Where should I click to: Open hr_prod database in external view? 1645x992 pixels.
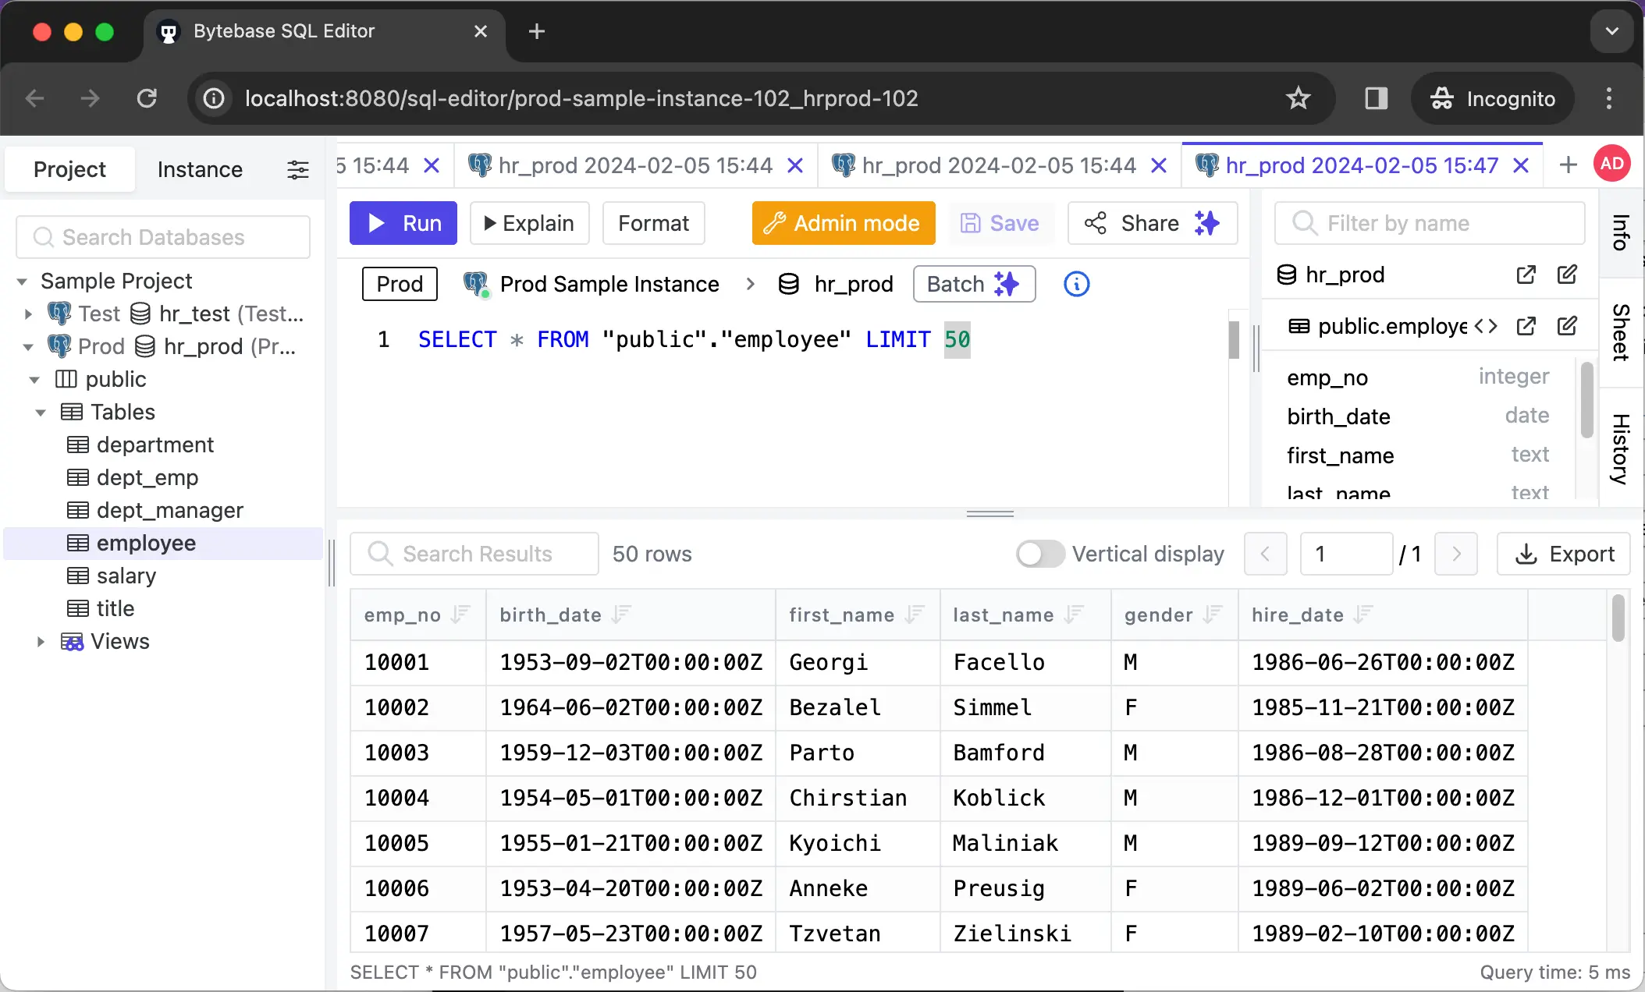coord(1526,275)
